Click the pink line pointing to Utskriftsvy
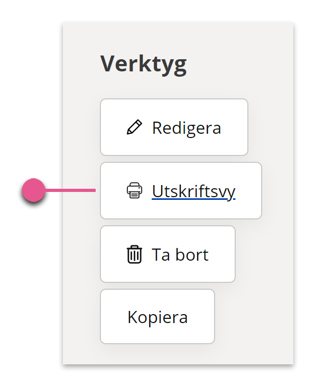This screenshot has width=315, height=386. pyautogui.click(x=70, y=190)
